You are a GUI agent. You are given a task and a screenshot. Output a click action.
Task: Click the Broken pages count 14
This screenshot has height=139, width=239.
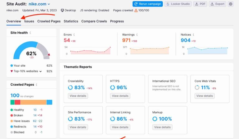click(x=35, y=115)
